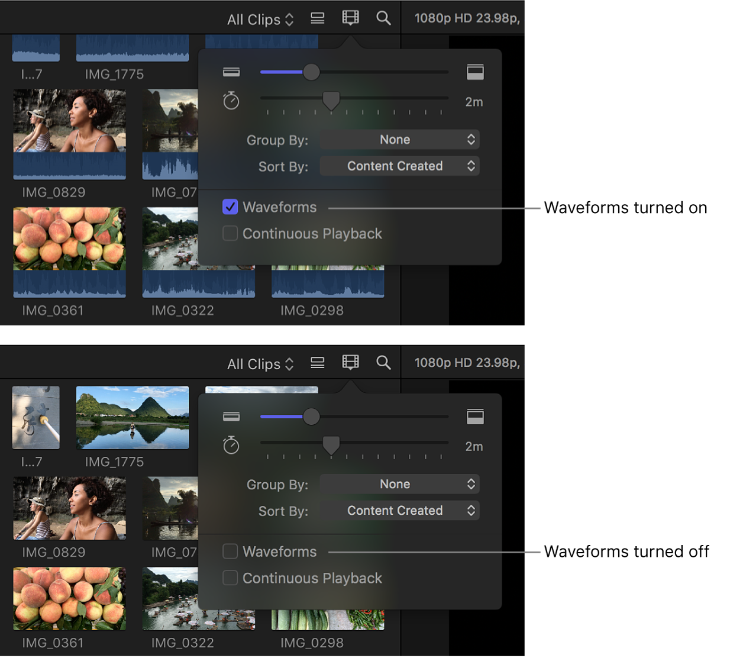
Task: Enable Waveforms in the bottom popover
Action: coord(230,551)
